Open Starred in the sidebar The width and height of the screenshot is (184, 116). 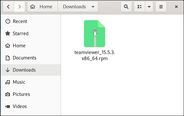[x=31, y=34]
